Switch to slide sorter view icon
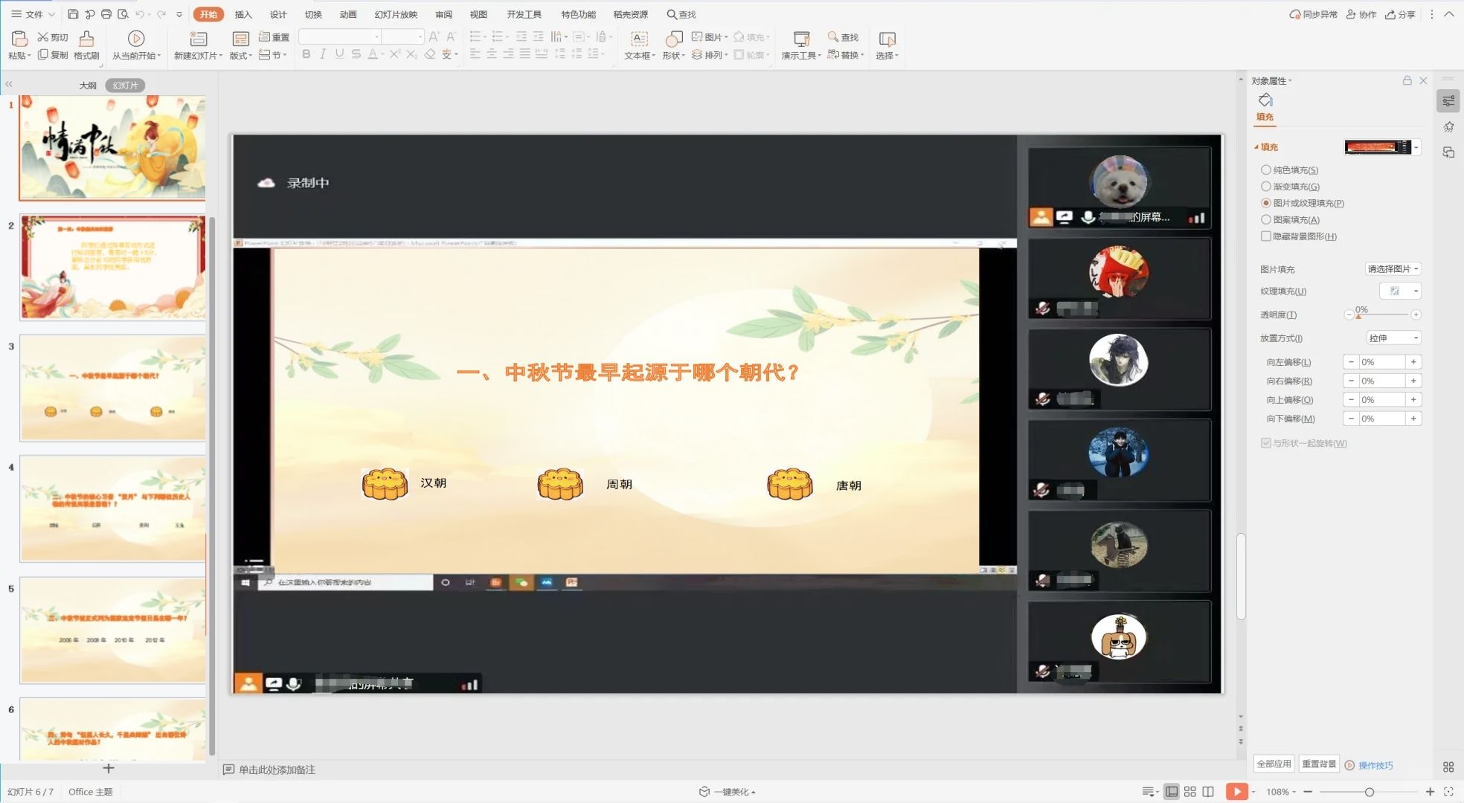Image resolution: width=1464 pixels, height=803 pixels. (1189, 792)
